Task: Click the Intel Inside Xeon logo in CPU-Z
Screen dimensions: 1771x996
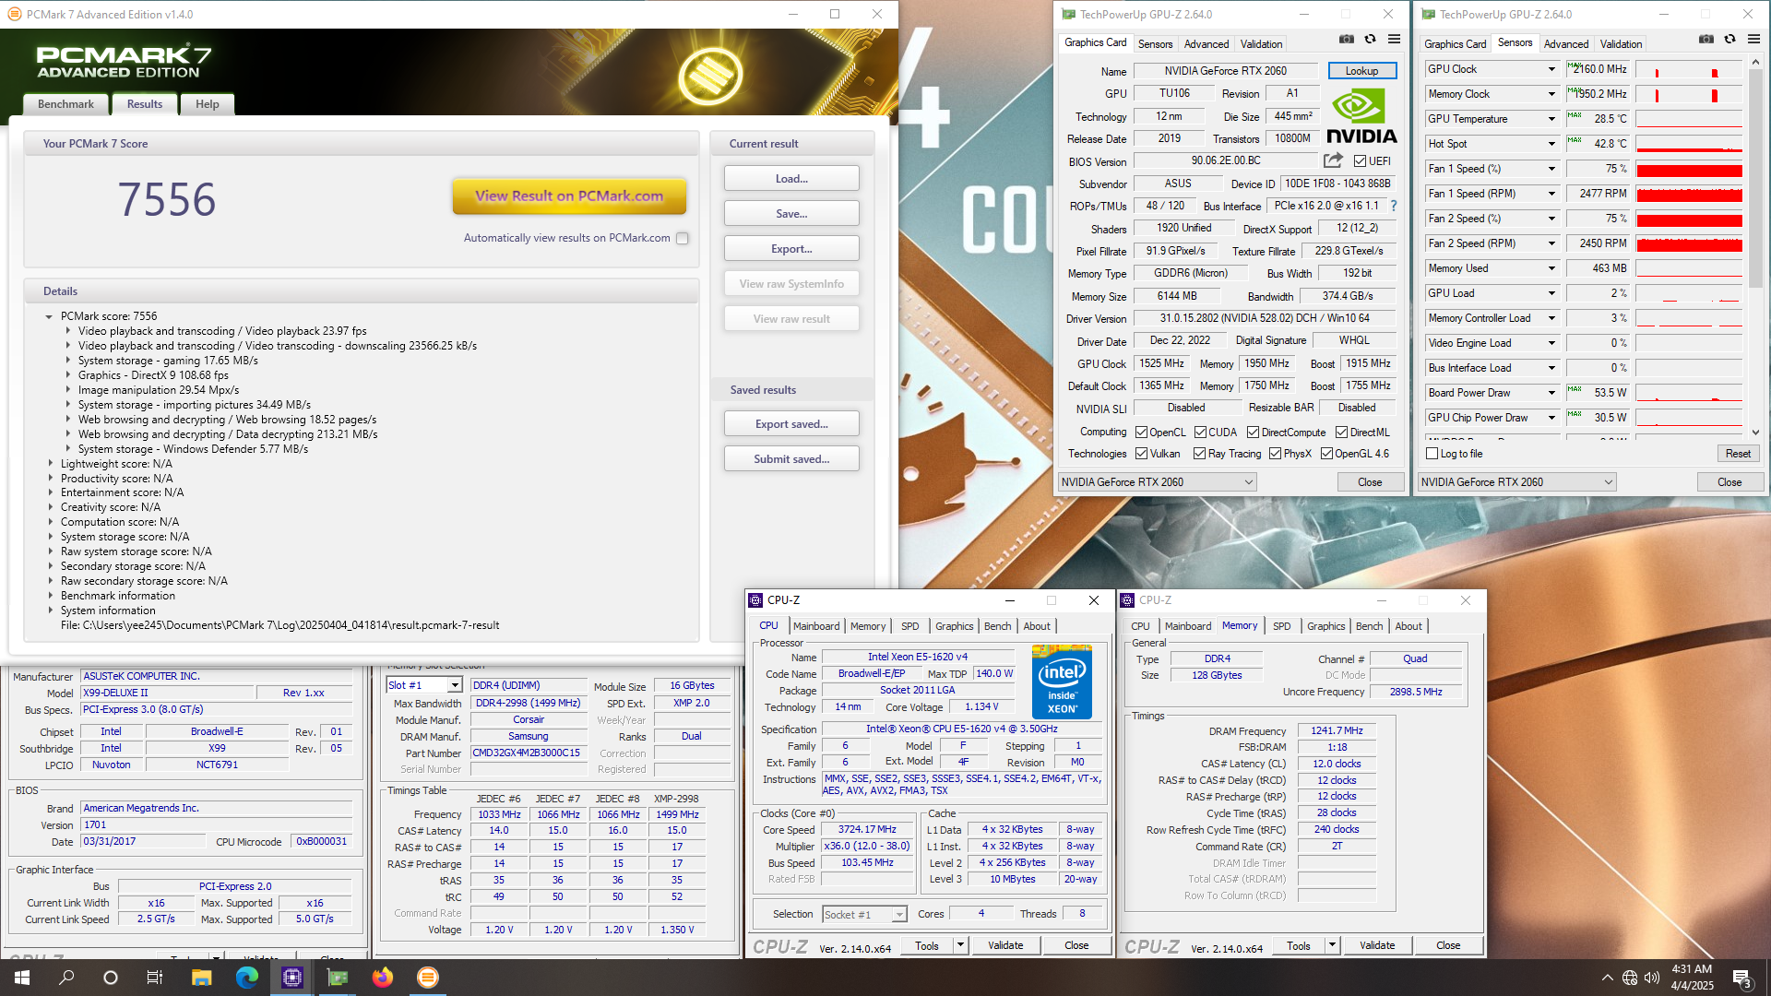Action: (x=1062, y=682)
